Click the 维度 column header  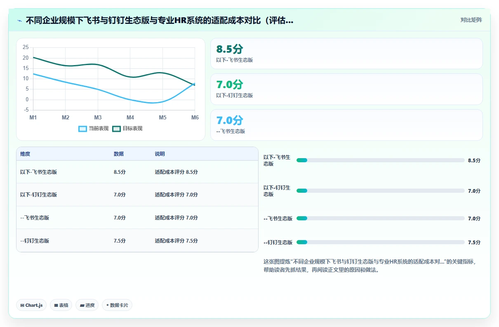[x=25, y=154]
